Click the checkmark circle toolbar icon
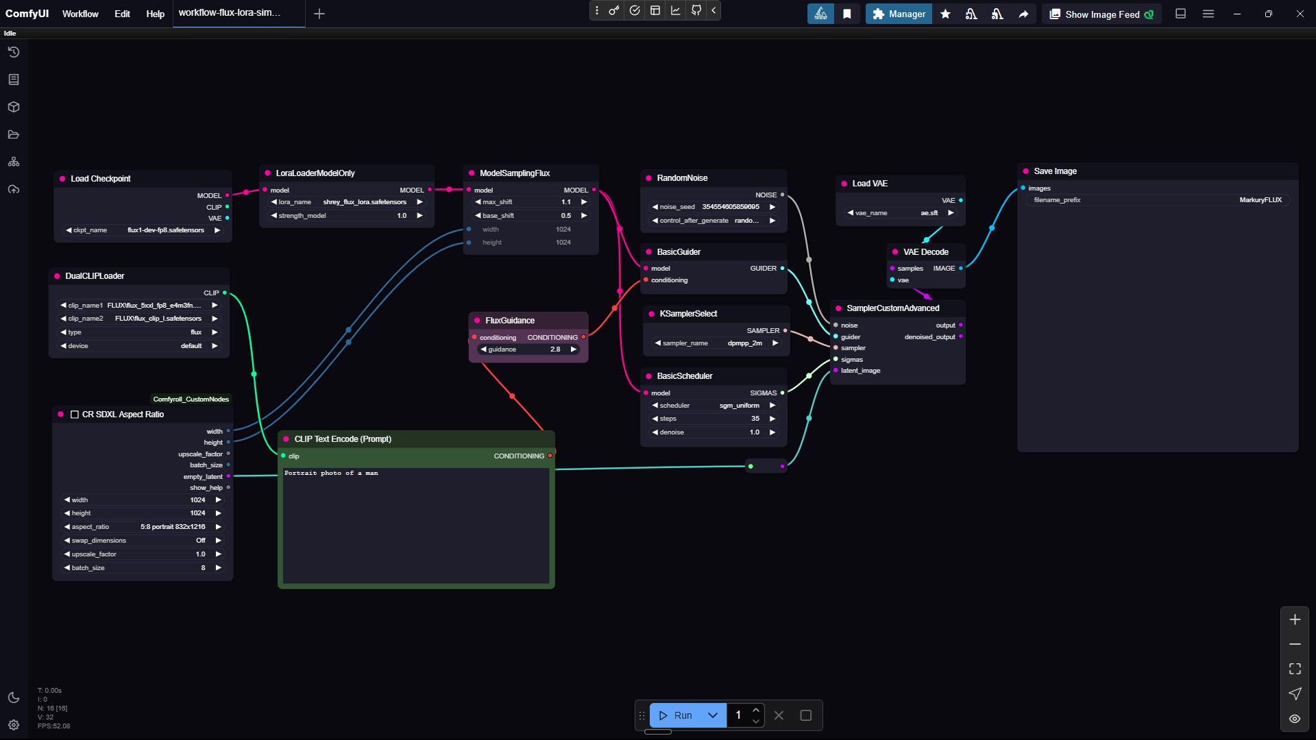1316x740 pixels. tap(635, 10)
